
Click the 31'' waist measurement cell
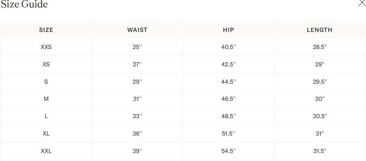[137, 99]
